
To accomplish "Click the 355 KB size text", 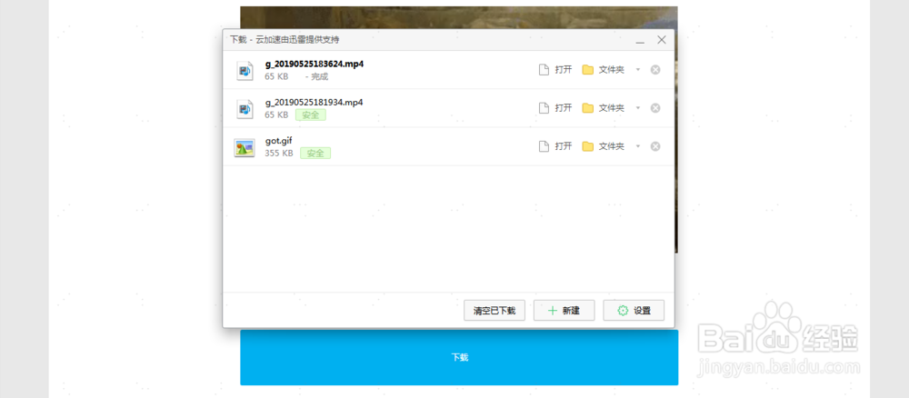I will [279, 153].
